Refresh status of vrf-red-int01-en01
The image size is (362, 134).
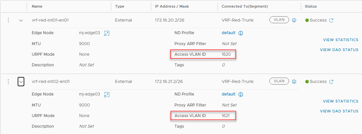pos(331,20)
